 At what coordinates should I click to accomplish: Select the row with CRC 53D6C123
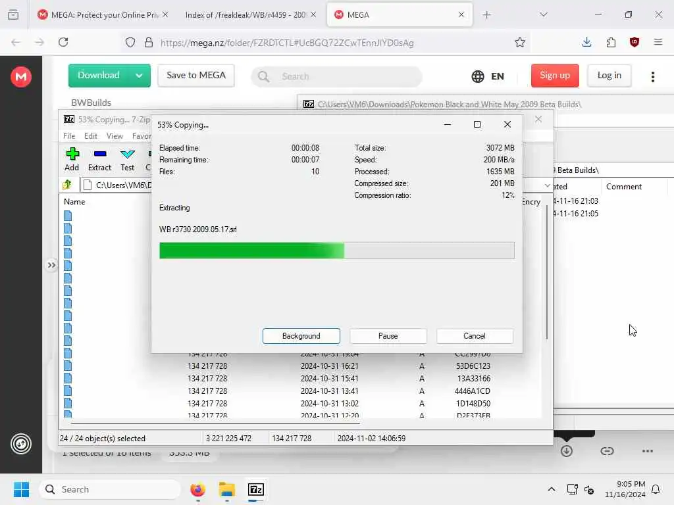(x=301, y=366)
